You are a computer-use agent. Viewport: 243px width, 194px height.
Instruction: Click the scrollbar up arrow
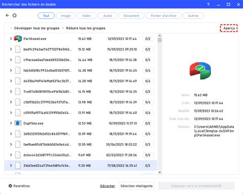159,36
